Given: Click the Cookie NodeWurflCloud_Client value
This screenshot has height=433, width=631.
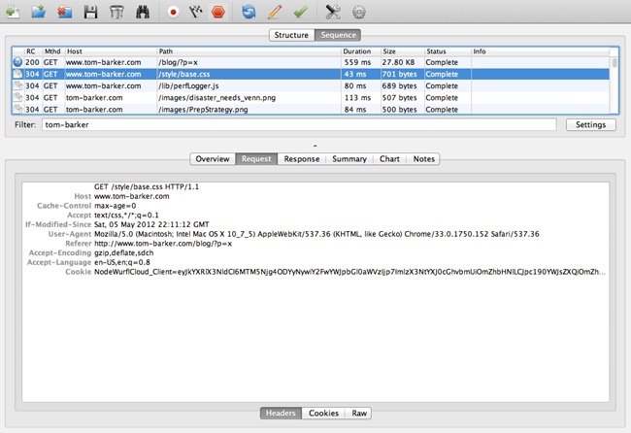Looking at the screenshot, I should [349, 272].
